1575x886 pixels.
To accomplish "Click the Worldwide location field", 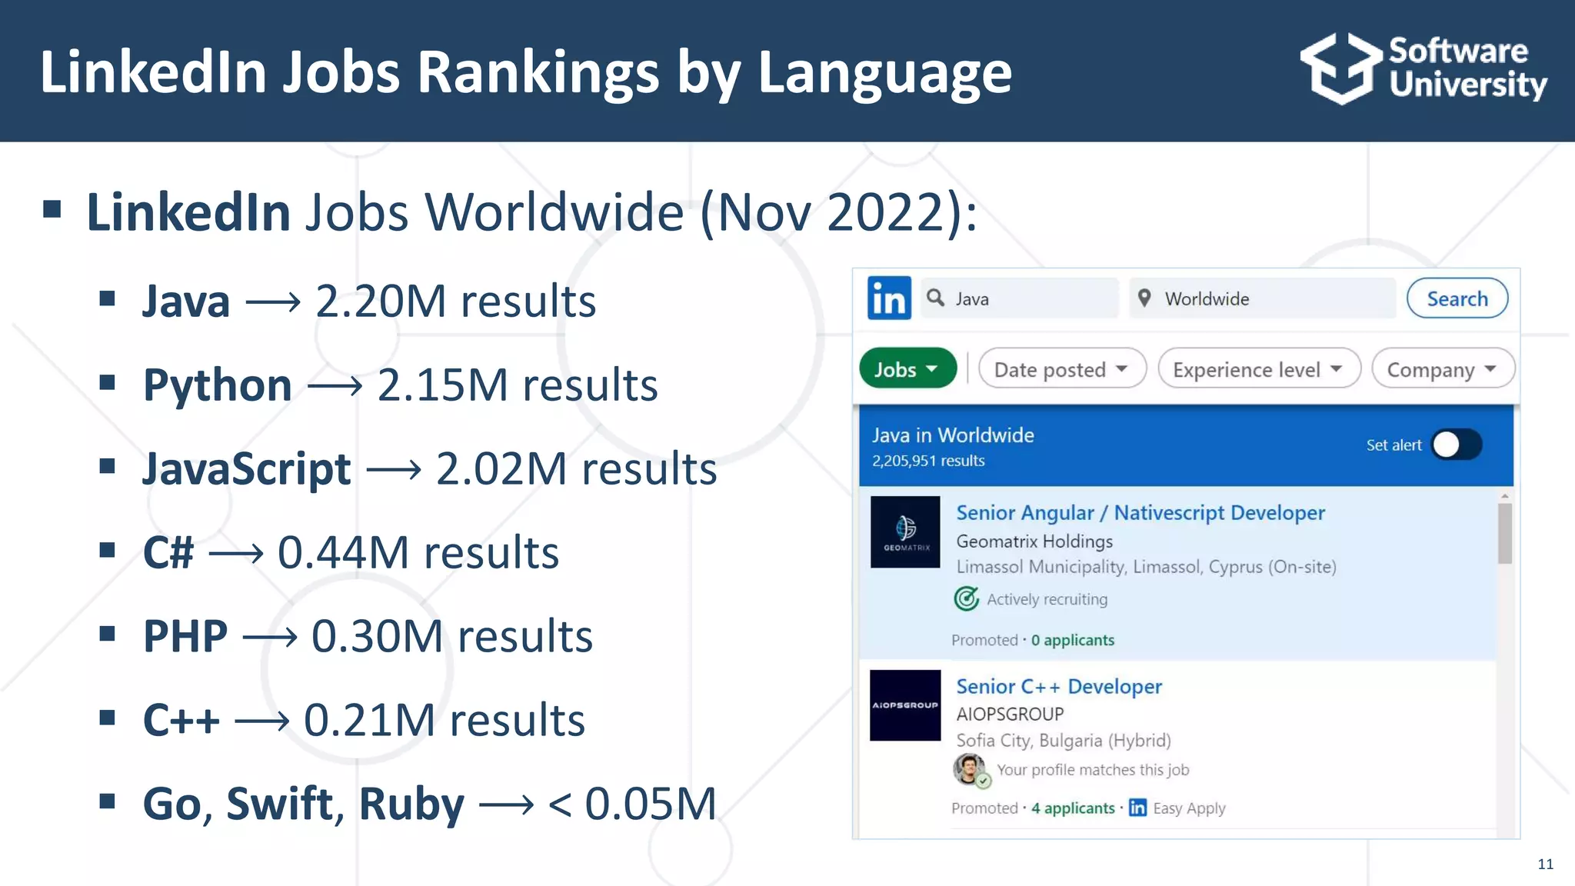I will point(1263,298).
